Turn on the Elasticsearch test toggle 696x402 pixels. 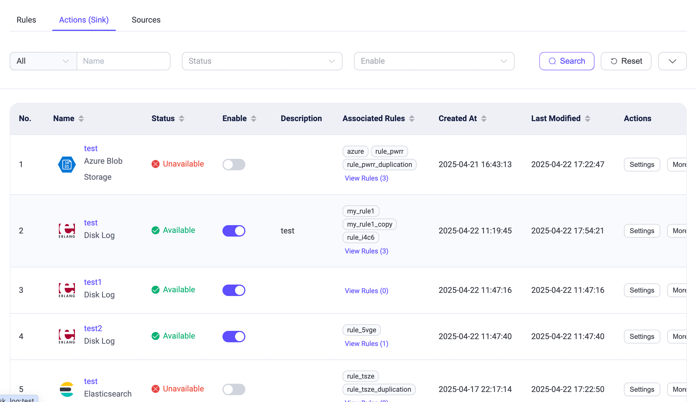point(234,389)
